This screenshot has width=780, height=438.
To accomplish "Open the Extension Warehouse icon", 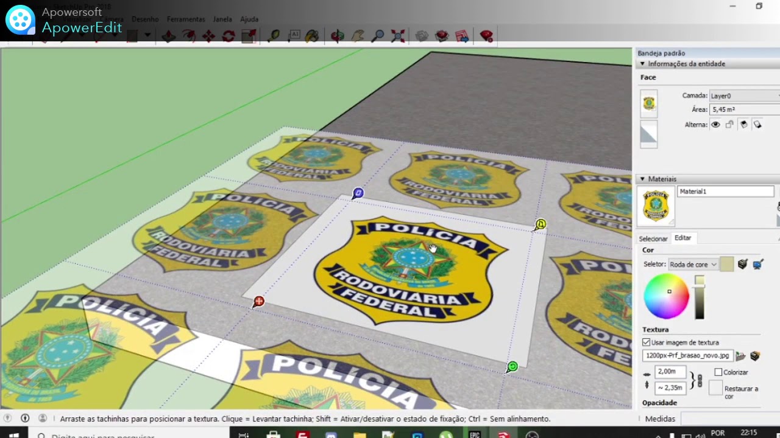I will 442,36.
